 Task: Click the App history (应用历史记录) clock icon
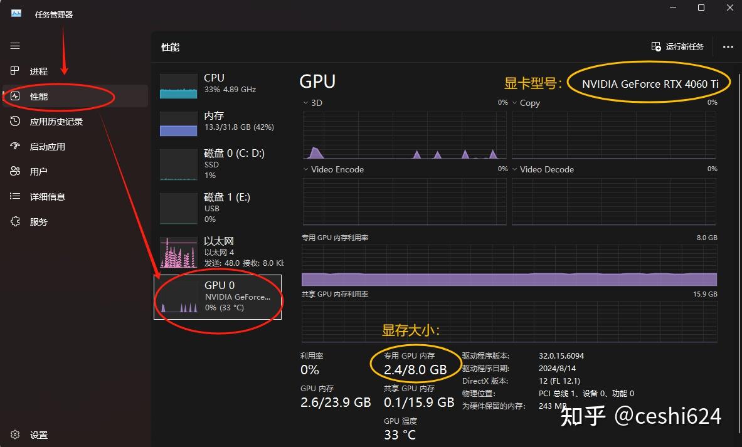(x=15, y=121)
